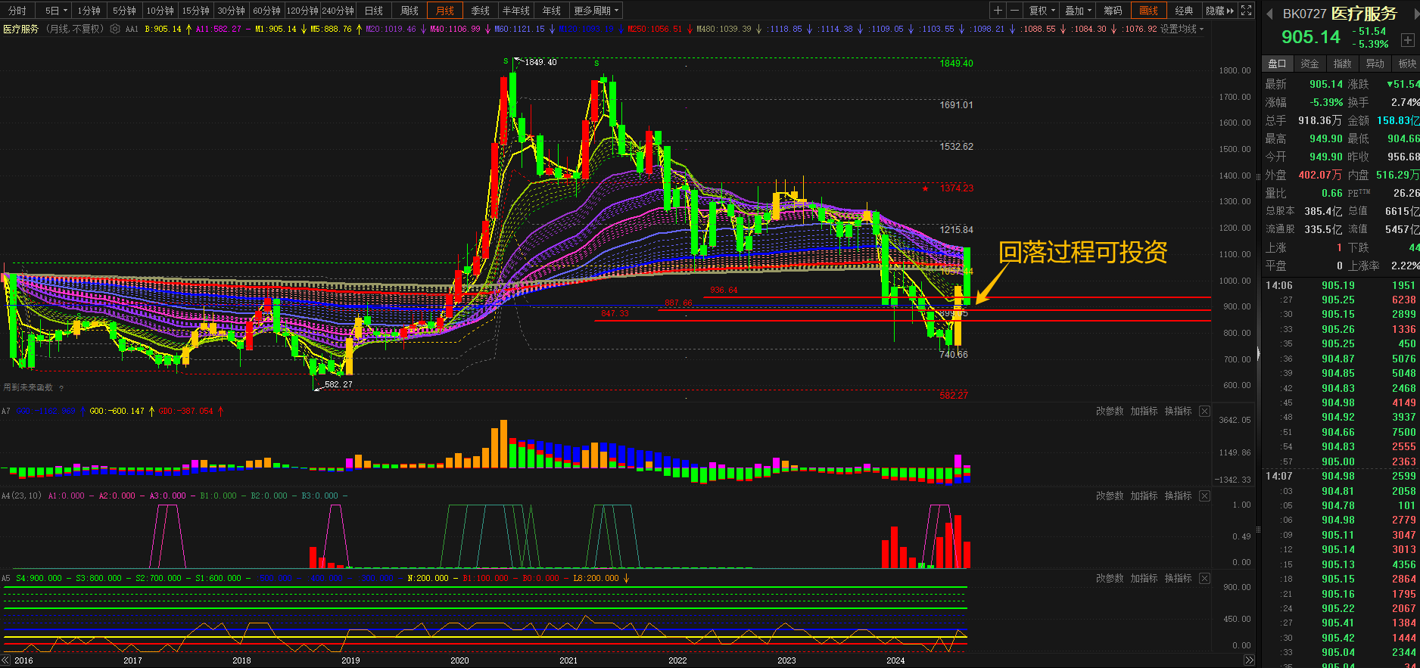Expand the 复权 dropdown
This screenshot has height=668, width=1420.
click(1042, 11)
